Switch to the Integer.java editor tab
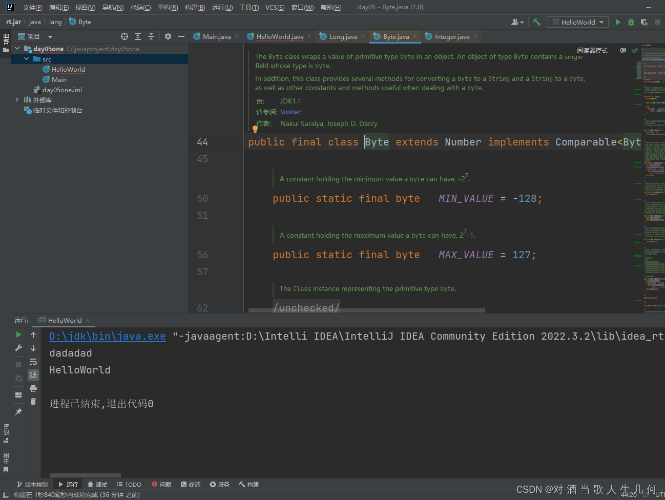This screenshot has height=500, width=665. 452,36
